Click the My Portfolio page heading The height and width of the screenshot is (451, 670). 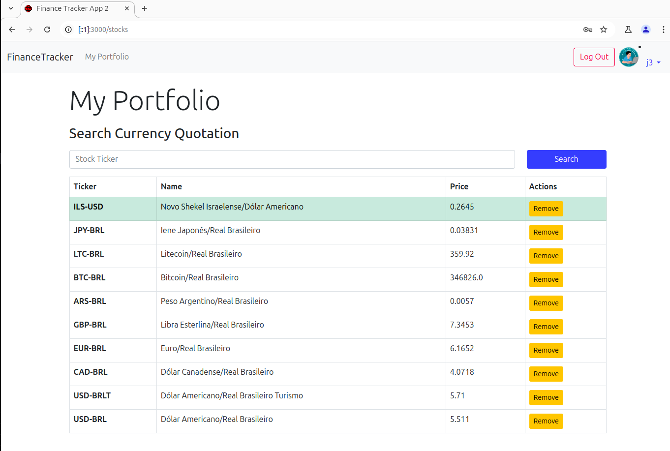(x=145, y=101)
